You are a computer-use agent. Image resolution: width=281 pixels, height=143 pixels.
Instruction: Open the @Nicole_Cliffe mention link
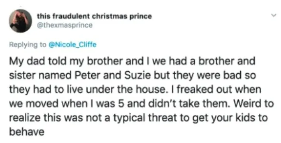(72, 45)
